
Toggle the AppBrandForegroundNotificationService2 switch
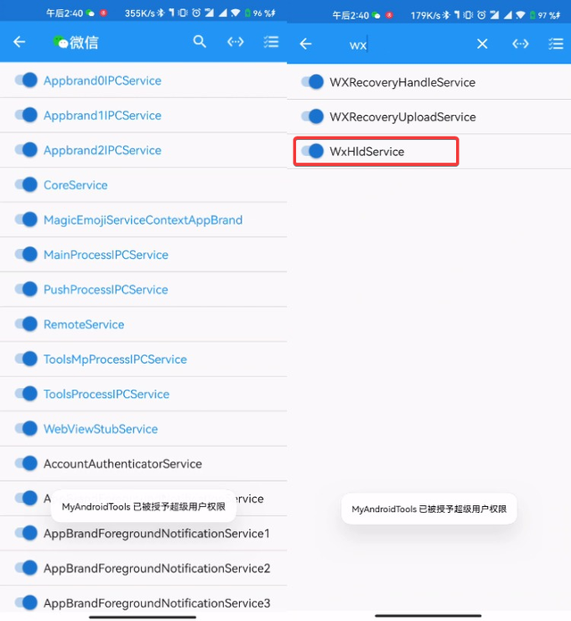(26, 568)
